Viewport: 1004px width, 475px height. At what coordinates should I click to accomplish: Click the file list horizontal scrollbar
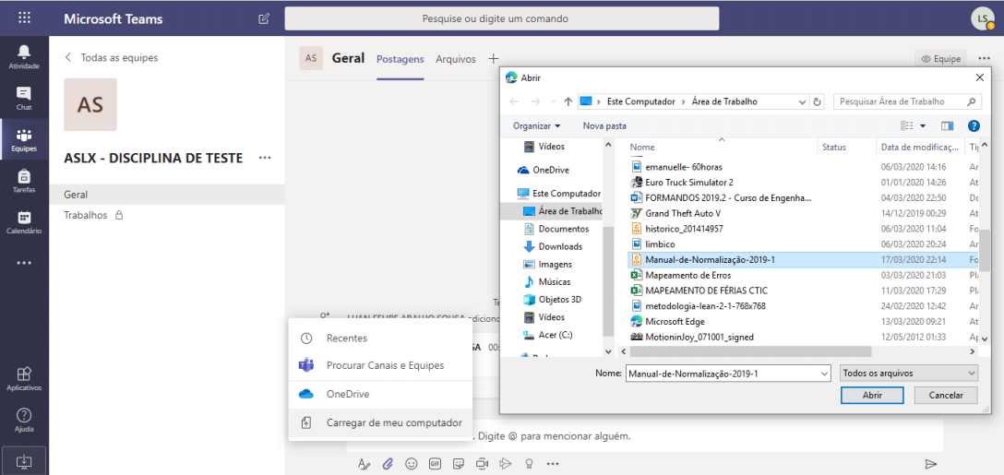750,351
